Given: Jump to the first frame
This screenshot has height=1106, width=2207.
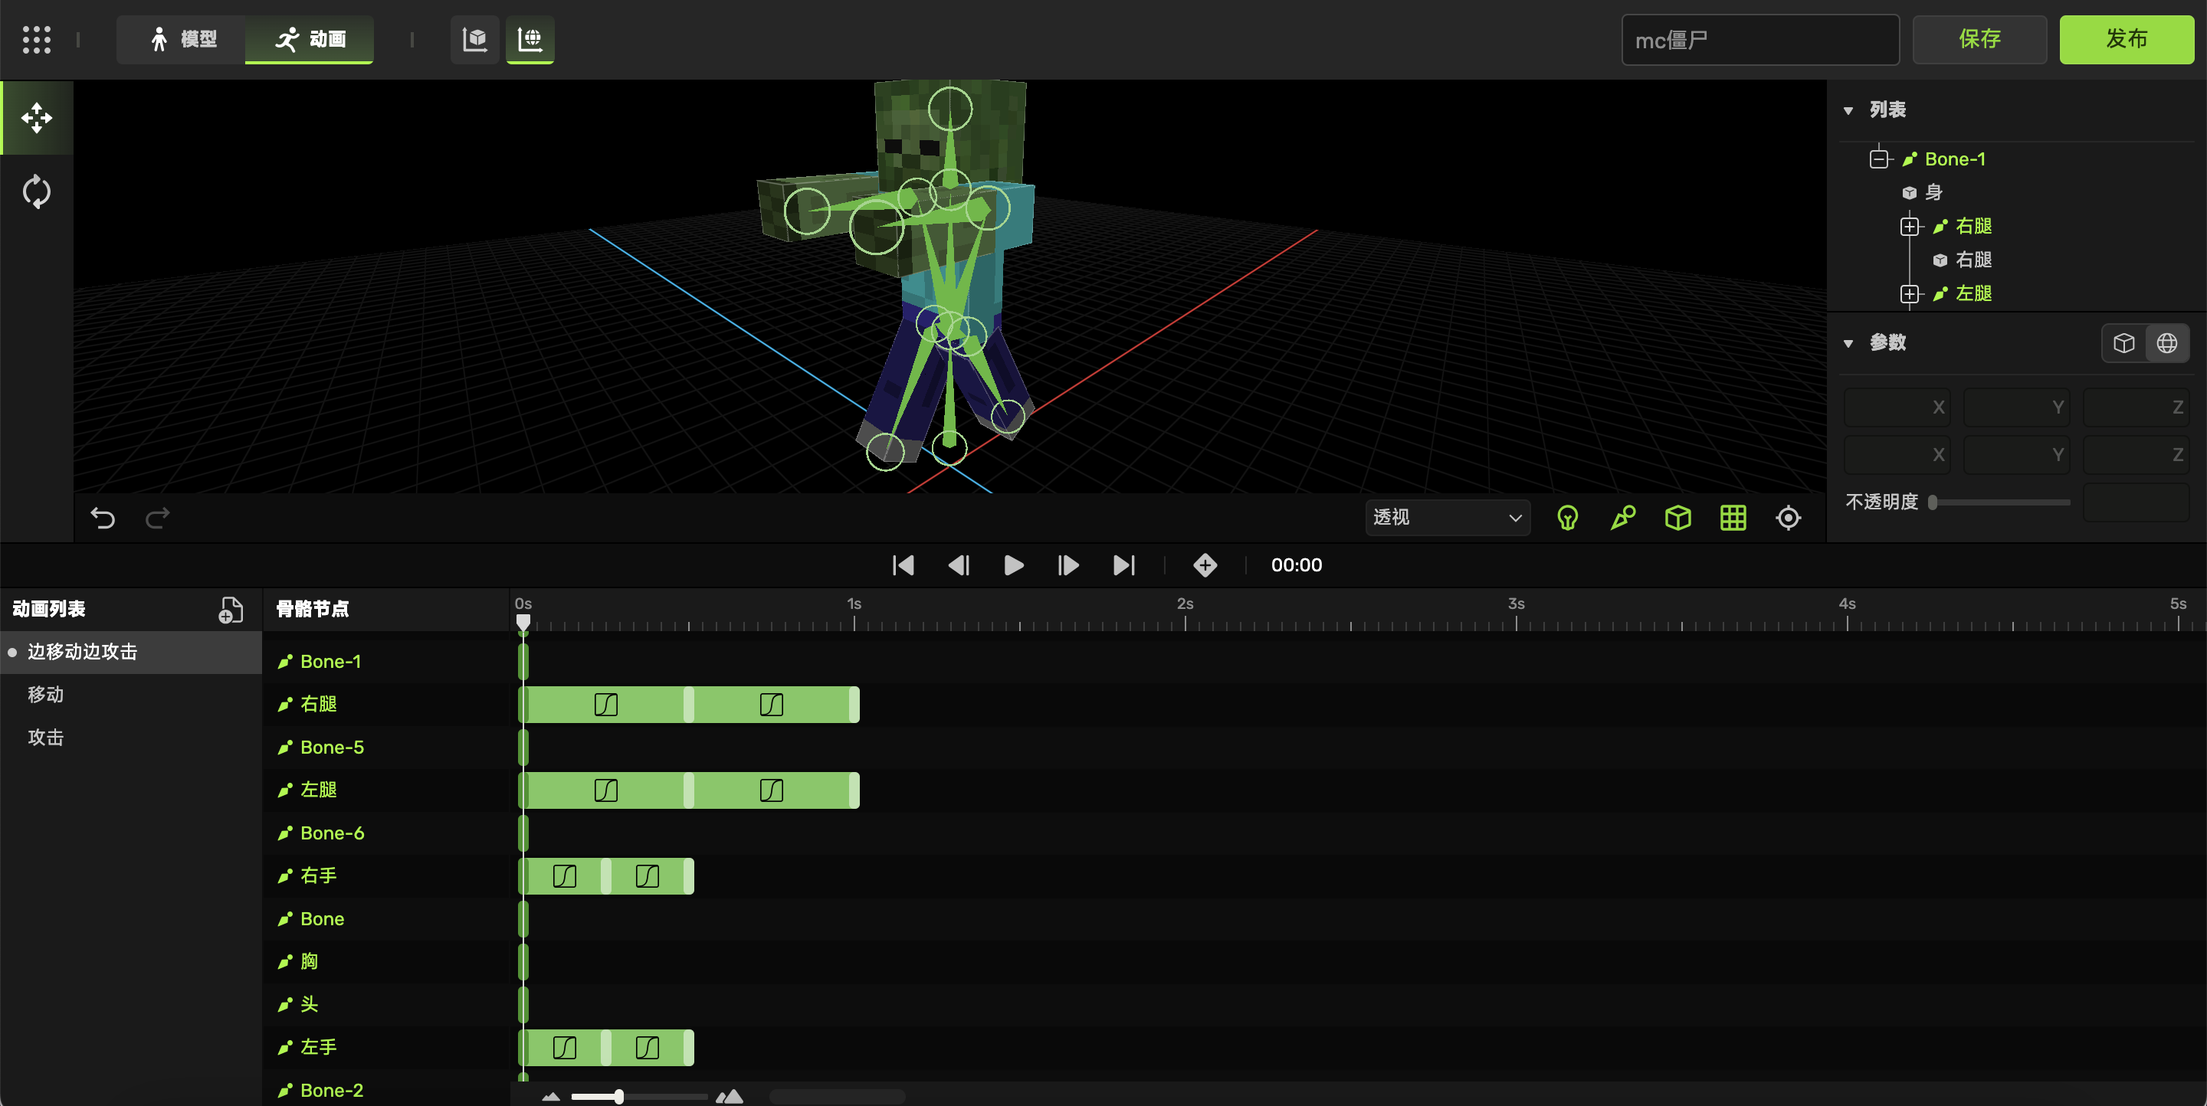Looking at the screenshot, I should tap(903, 565).
